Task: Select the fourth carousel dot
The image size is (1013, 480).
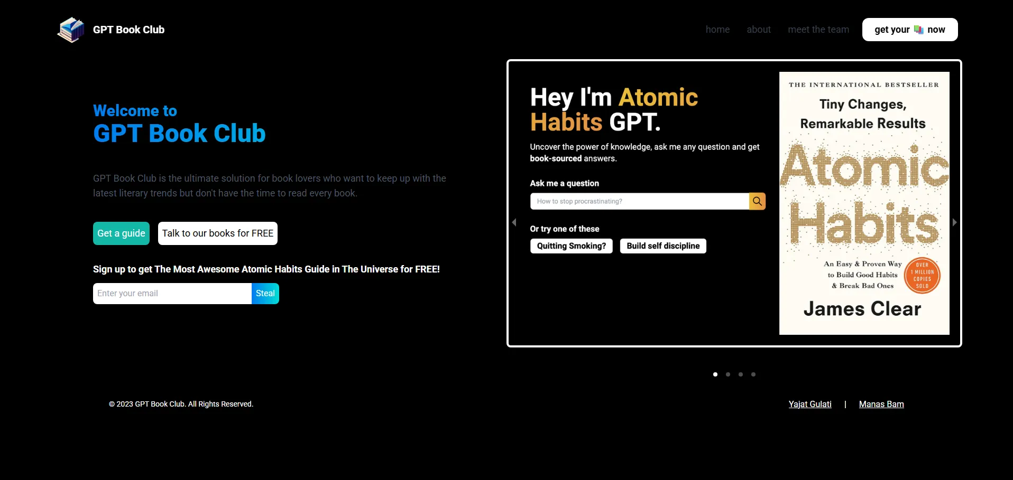Action: click(x=753, y=374)
